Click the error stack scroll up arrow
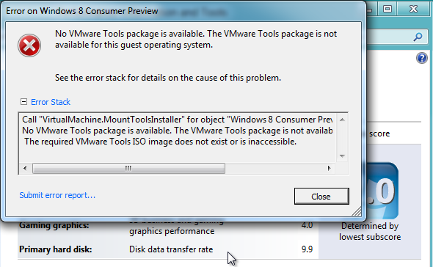The height and width of the screenshot is (267, 433). point(342,120)
